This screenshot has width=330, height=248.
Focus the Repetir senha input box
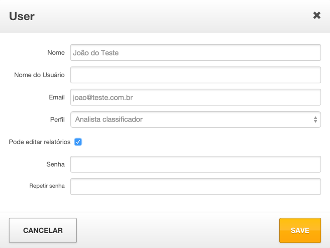point(195,186)
